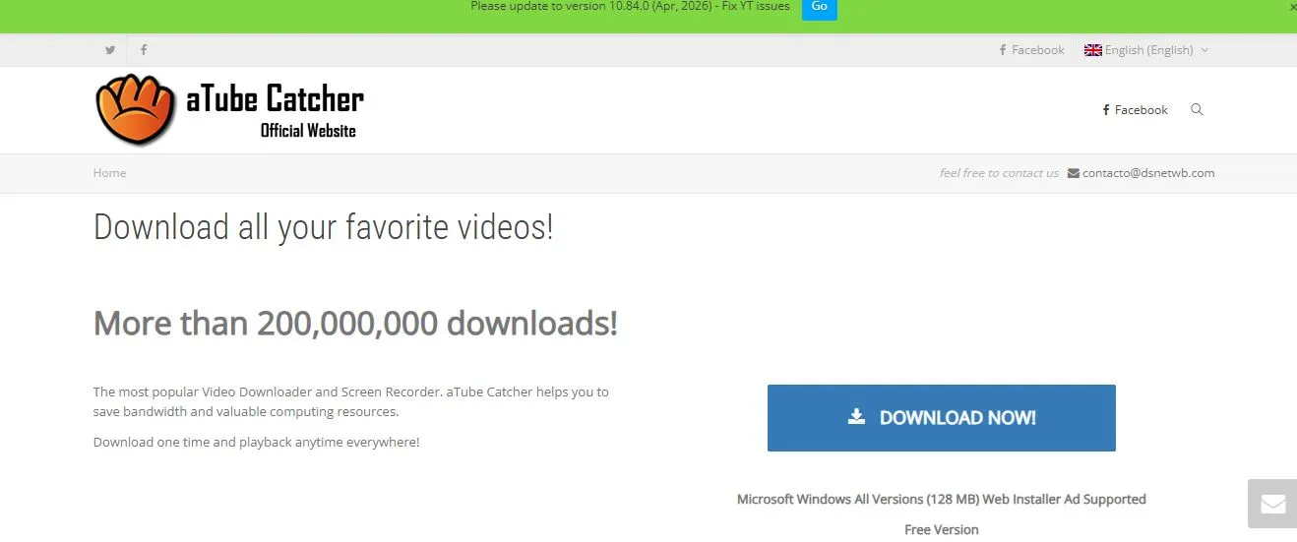Click the Facebook icon beside Twitter icon

click(144, 50)
